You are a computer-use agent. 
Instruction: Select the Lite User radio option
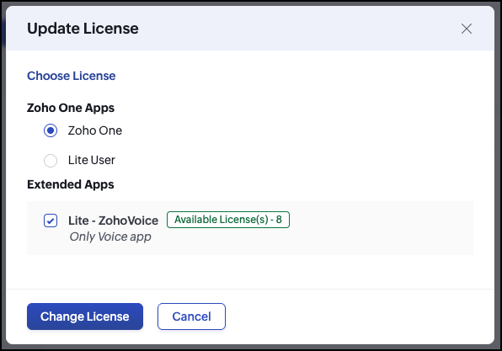pyautogui.click(x=51, y=160)
